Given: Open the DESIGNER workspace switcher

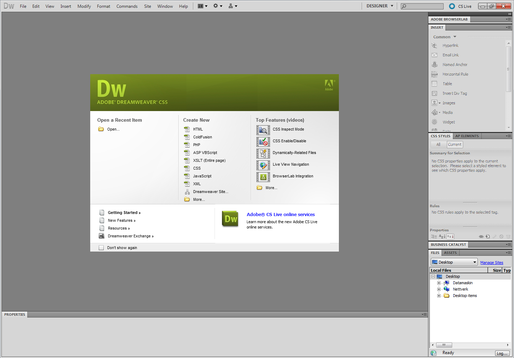Looking at the screenshot, I should (380, 6).
